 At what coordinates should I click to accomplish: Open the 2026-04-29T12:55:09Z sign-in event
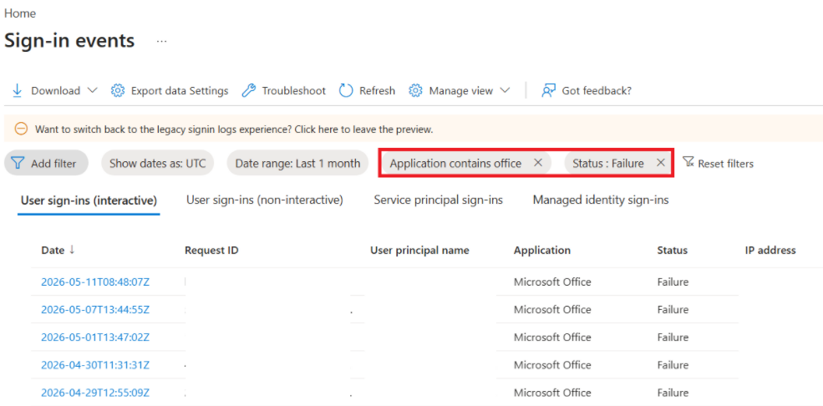[x=95, y=393]
